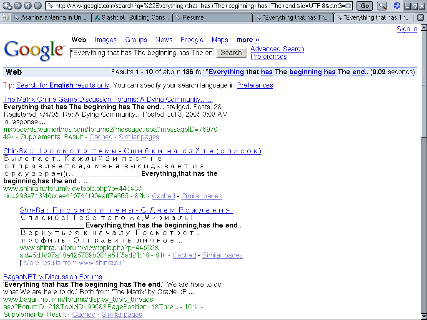Open the Maps search category
Image resolution: width=427 pixels, height=320 pixels.
point(220,40)
